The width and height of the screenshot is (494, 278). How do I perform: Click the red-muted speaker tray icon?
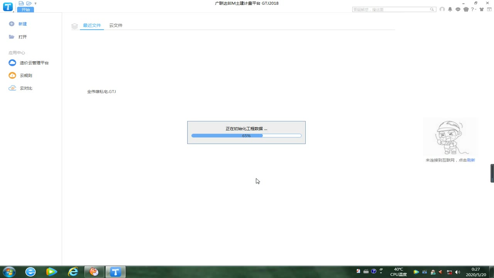click(x=440, y=272)
